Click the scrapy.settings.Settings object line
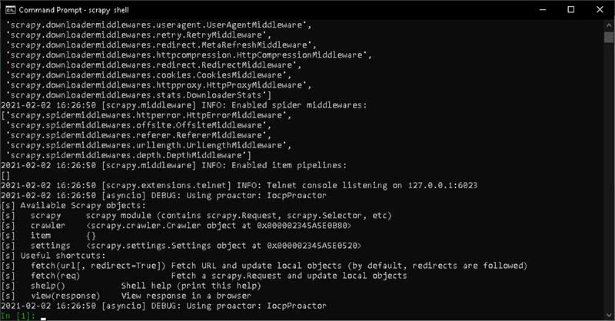 point(181,246)
